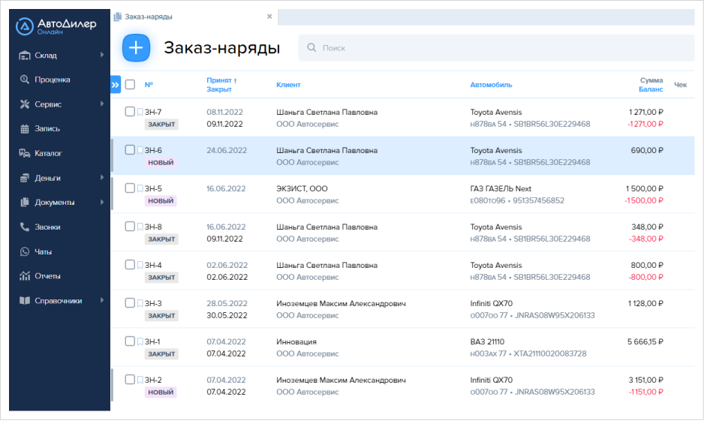Select the Инновация client cell

(296, 341)
